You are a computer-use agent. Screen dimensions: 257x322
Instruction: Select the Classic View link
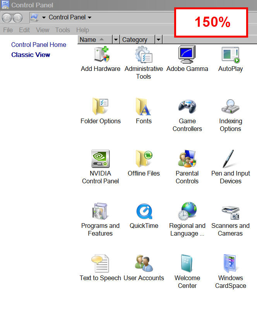pos(31,55)
